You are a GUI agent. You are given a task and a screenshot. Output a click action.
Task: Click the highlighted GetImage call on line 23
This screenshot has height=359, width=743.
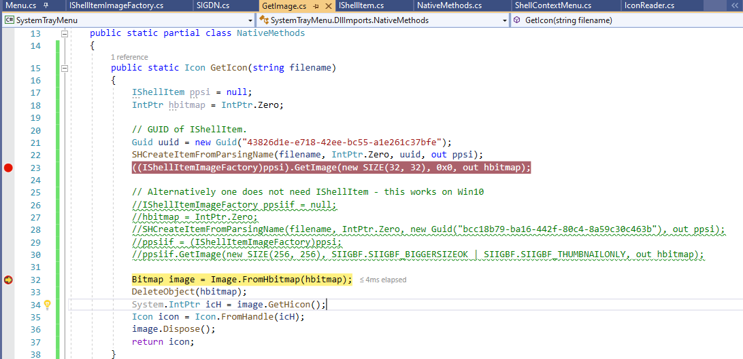point(331,167)
